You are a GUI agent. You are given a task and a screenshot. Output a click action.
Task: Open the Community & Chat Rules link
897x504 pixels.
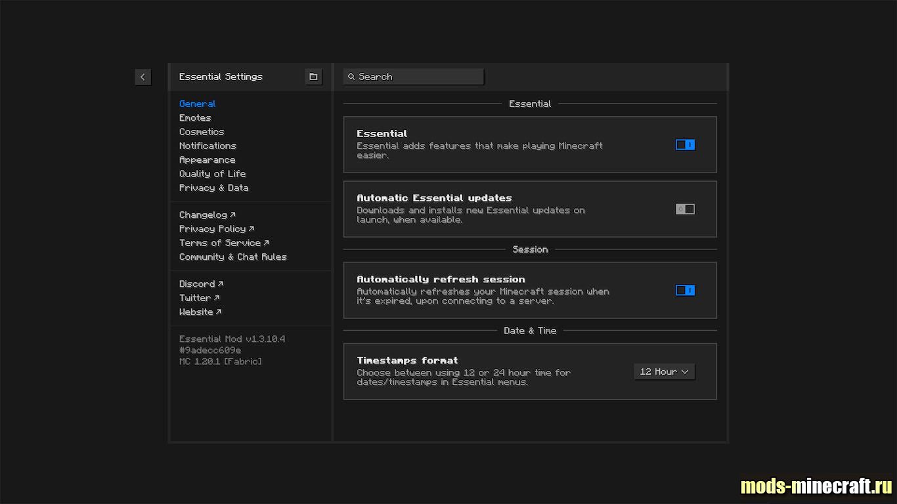232,257
